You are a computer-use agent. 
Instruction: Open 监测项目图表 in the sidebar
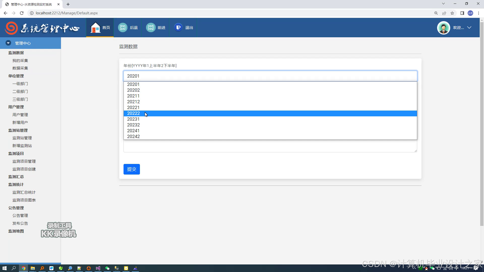click(x=24, y=200)
